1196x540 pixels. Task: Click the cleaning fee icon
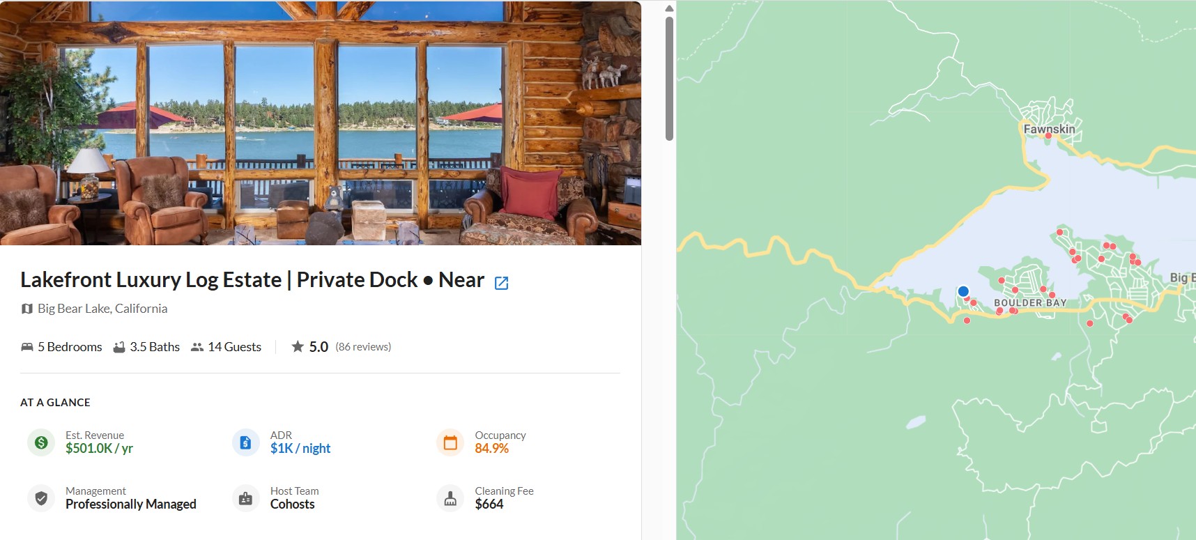450,498
